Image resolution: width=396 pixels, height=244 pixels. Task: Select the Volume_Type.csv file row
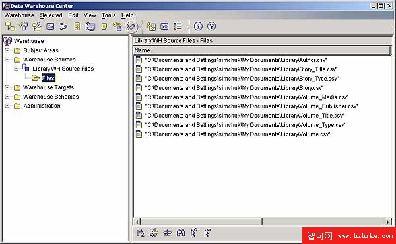pyautogui.click(x=240, y=125)
